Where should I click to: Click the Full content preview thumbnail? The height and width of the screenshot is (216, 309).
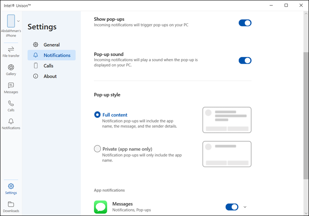pos(226,120)
